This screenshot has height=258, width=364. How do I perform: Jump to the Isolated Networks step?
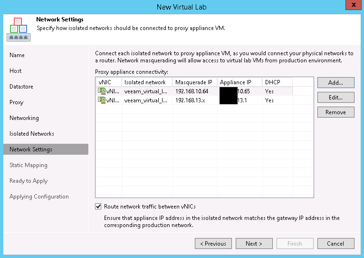[x=32, y=134]
